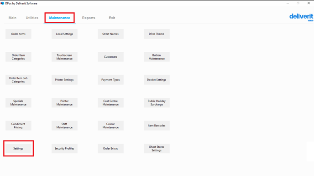Minimize the DPos window
The height and width of the screenshot is (176, 314).
pos(288,3)
